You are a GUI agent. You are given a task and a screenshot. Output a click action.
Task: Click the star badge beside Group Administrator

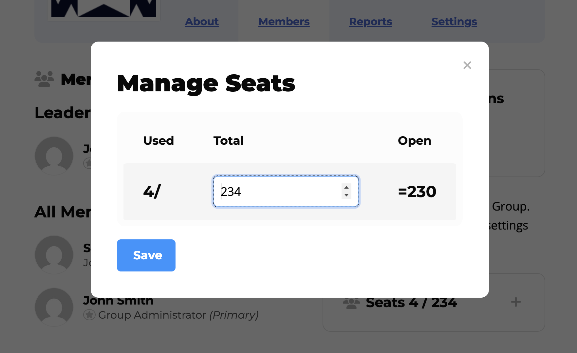click(x=89, y=315)
